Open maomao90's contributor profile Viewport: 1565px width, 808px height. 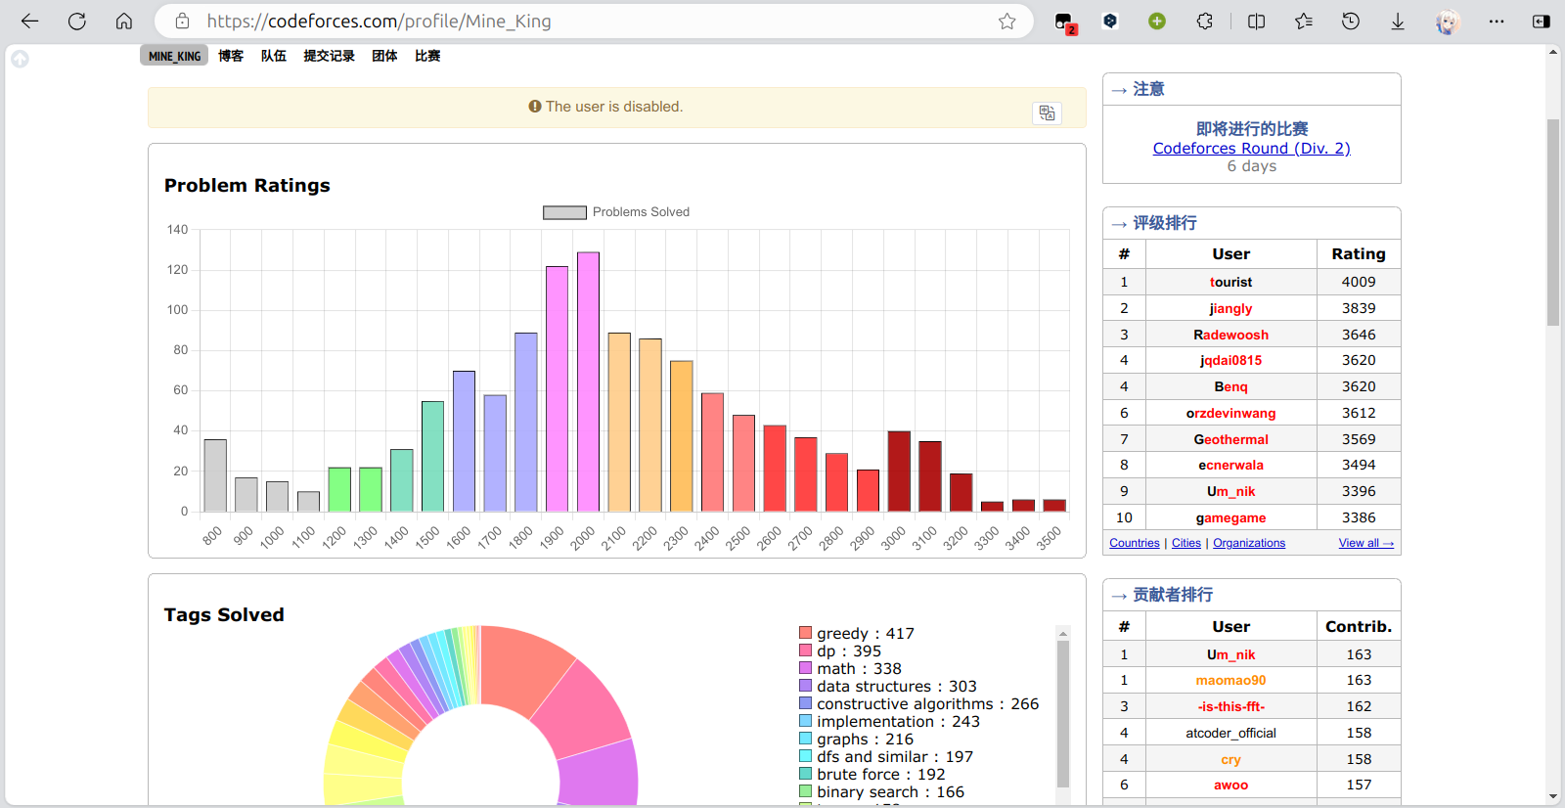tap(1230, 680)
